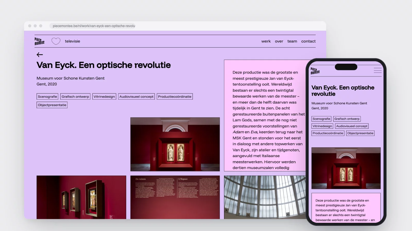Tap the Objectpresentatie tag on the phone
Screen dimensions: 412x231
(x=360, y=133)
